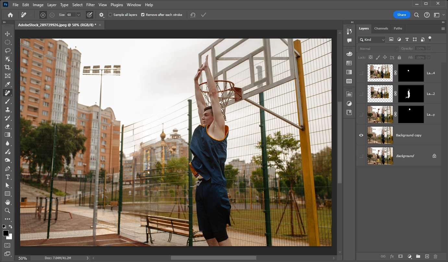The width and height of the screenshot is (448, 262).
Task: Switch to the Channels tab
Action: pyautogui.click(x=381, y=28)
